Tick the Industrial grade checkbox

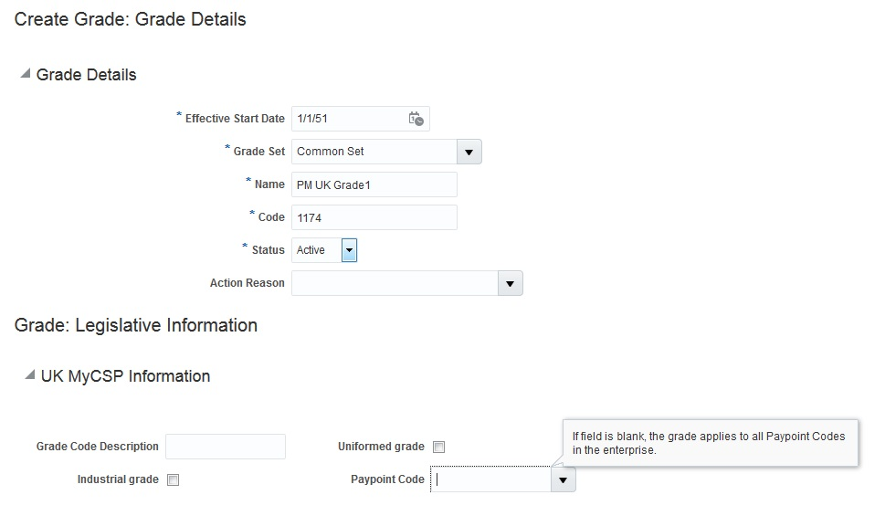(174, 479)
